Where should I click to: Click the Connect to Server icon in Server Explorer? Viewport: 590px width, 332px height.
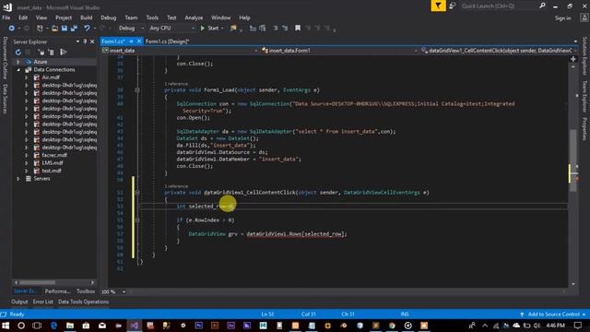point(52,53)
